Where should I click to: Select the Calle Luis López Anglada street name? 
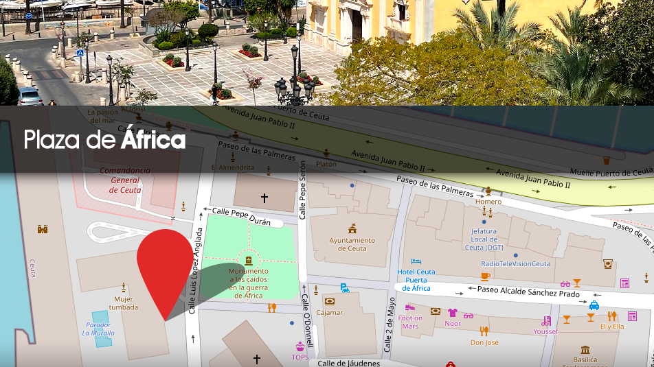[196, 271]
